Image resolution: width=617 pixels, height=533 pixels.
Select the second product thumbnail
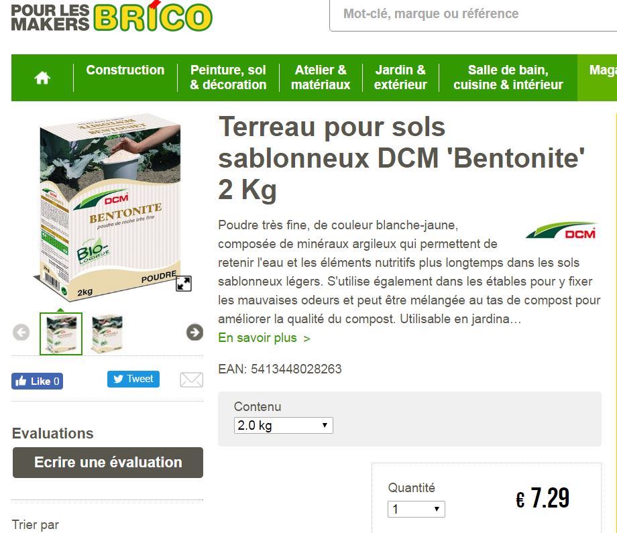pos(107,334)
